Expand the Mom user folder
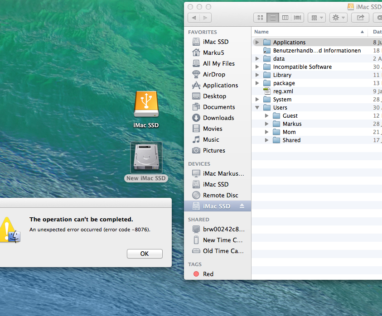Screen dimensions: 382x316 [267, 132]
